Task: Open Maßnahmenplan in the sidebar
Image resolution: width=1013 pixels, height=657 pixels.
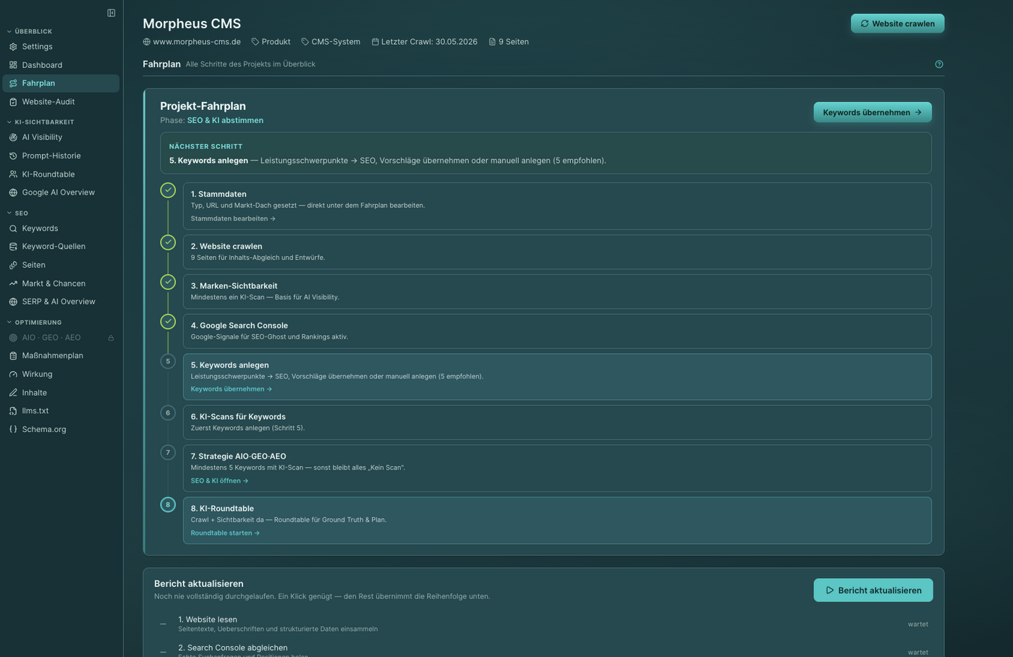Action: (61, 356)
